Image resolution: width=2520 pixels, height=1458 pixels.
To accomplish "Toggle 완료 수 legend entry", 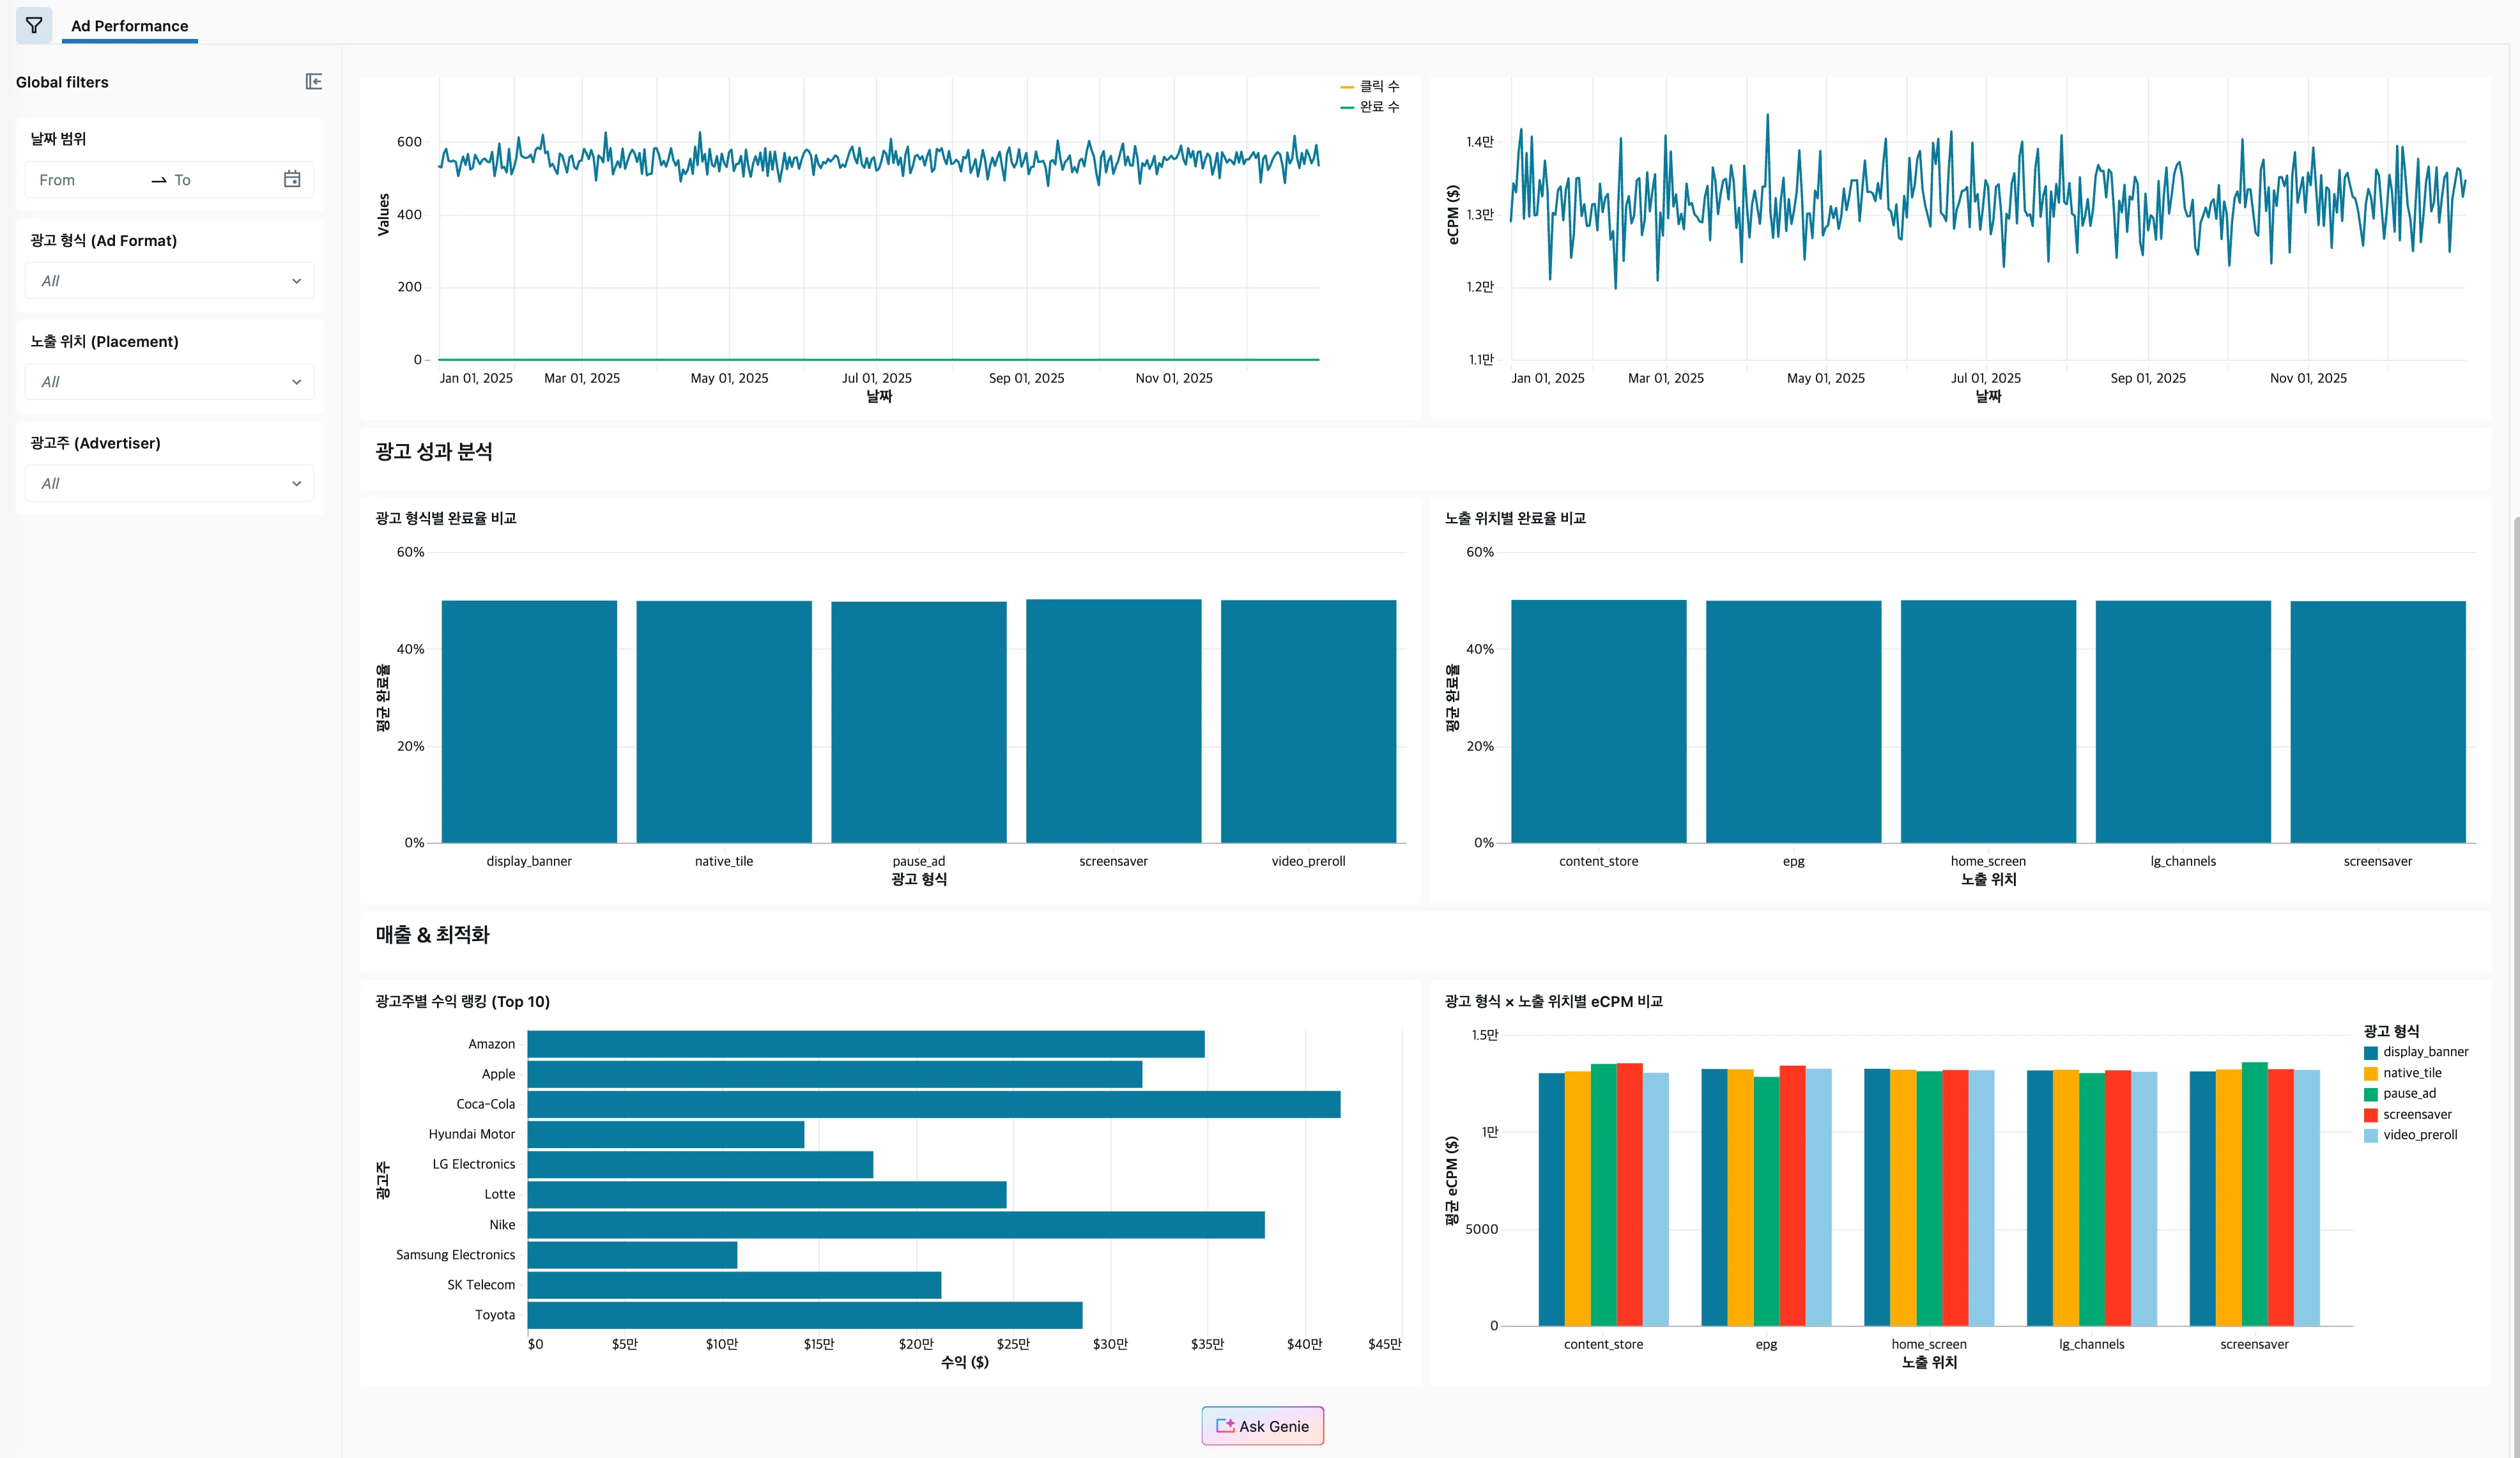I will (x=1370, y=107).
